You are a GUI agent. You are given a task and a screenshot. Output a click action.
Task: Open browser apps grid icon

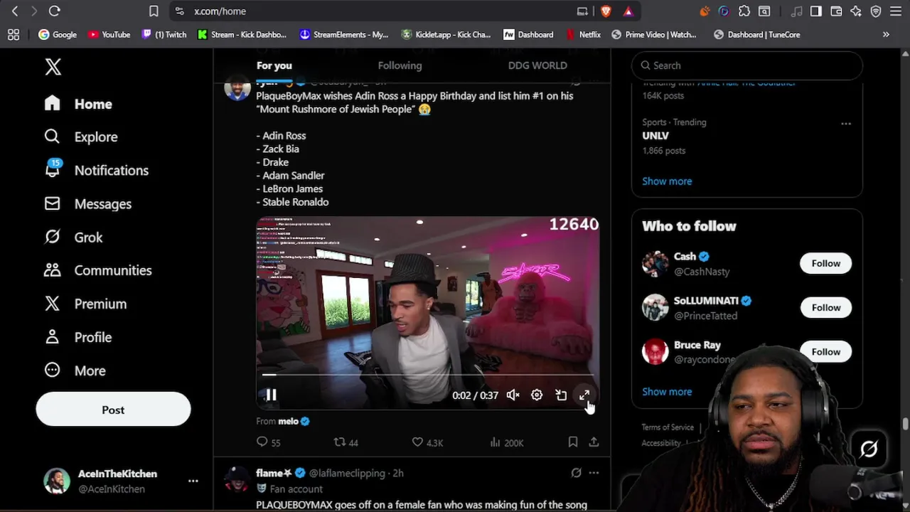click(14, 34)
